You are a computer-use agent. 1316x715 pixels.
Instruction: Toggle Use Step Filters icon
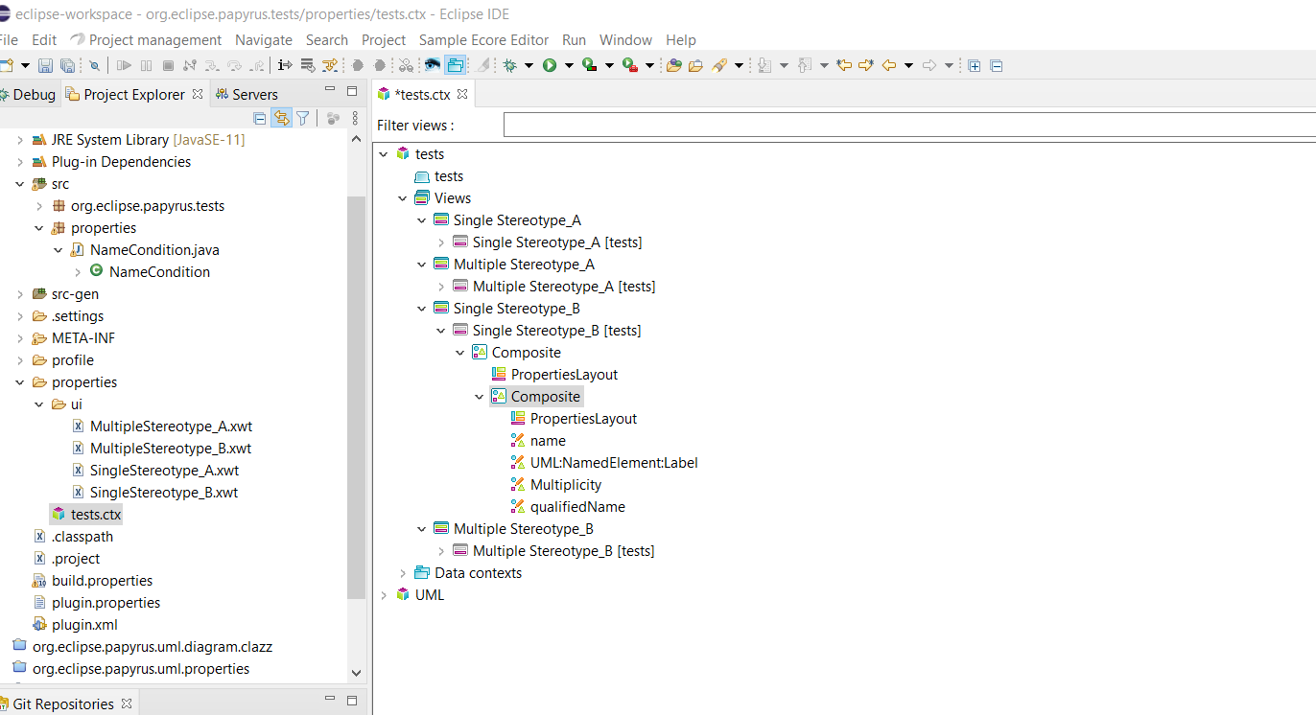331,65
